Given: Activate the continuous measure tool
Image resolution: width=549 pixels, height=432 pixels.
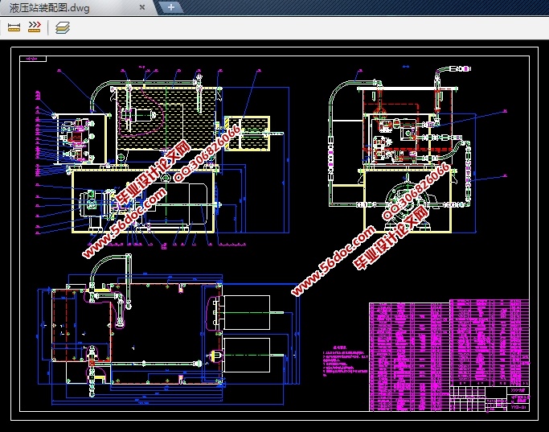Looking at the screenshot, I should 35,27.
